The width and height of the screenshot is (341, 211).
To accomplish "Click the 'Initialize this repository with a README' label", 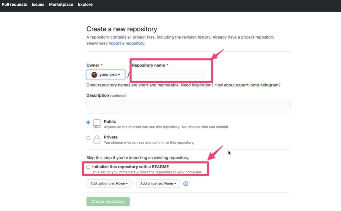I will click(x=131, y=167).
